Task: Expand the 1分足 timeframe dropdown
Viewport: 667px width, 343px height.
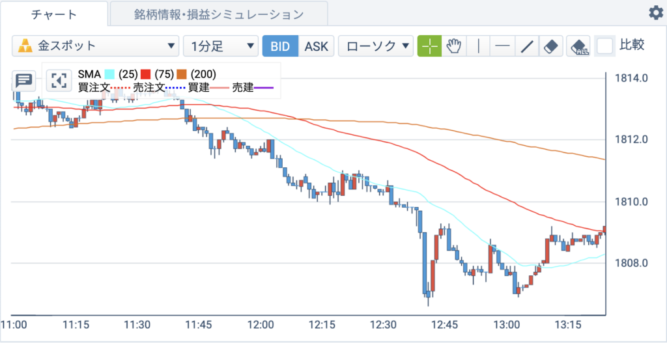Action: coord(221,46)
